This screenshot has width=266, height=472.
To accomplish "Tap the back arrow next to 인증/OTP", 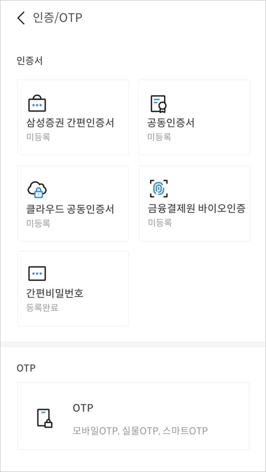I will coord(21,18).
